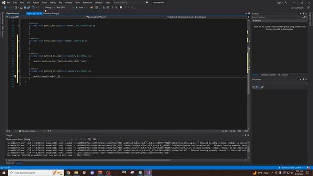Switch to the Error List tab
313x176 pixels.
10,163
